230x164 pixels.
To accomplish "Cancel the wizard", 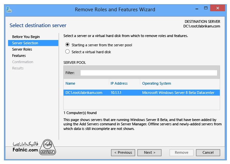I will tap(208, 152).
